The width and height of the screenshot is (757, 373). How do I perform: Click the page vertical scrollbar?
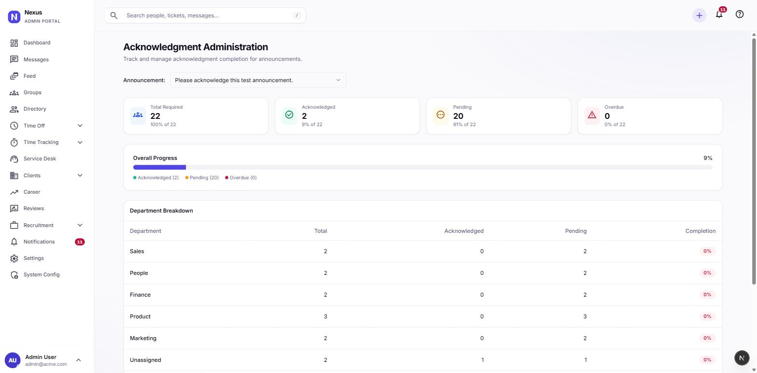754,161
